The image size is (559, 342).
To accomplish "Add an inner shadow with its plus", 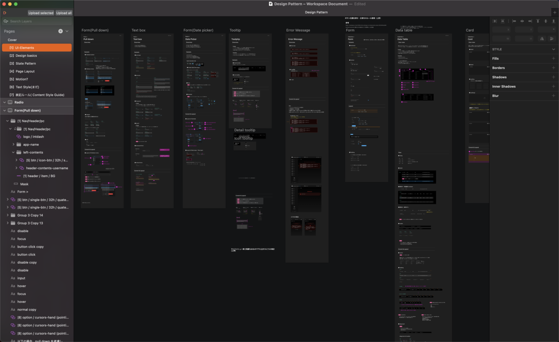I will 553,86.
